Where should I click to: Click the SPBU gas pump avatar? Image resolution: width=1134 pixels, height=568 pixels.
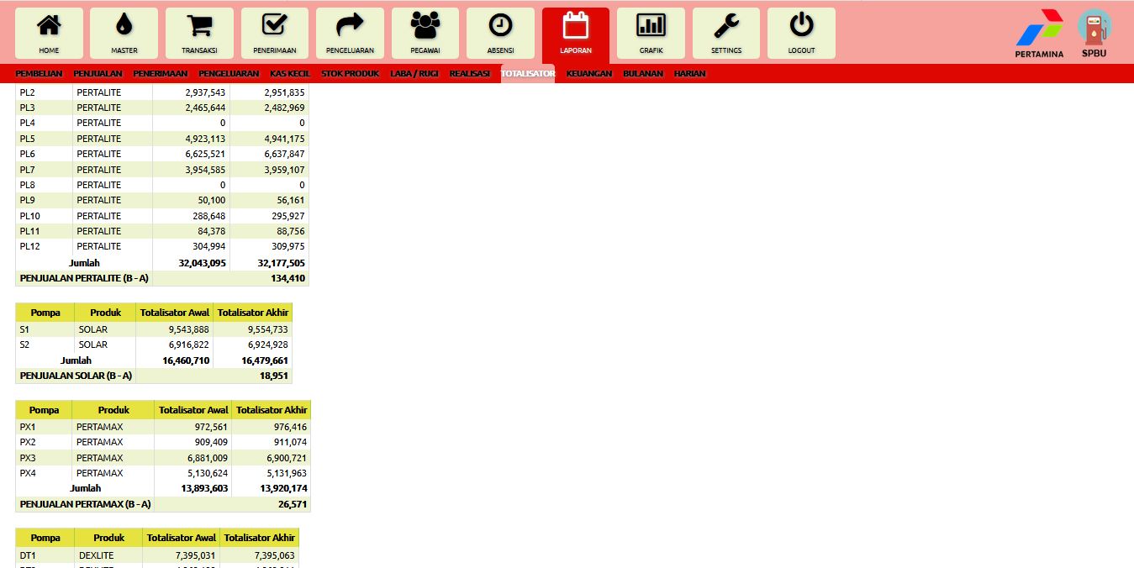click(1094, 28)
